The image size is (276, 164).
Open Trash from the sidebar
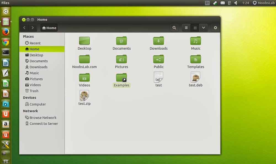[42, 91]
